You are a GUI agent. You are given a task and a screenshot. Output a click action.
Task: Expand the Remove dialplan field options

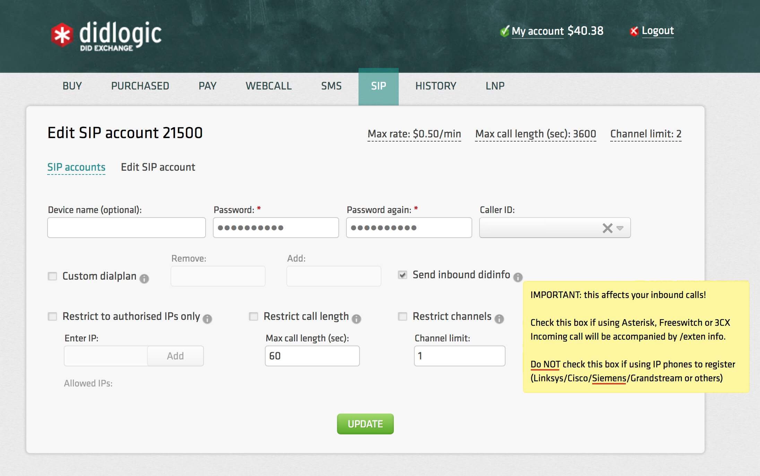pyautogui.click(x=218, y=276)
